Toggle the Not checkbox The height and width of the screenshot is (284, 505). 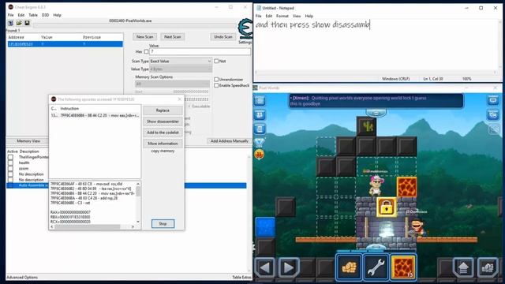coord(216,61)
